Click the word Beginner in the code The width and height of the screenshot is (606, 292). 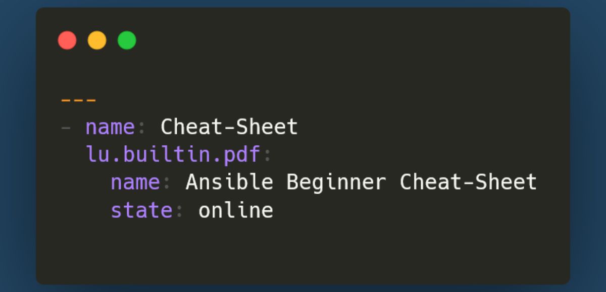pos(336,182)
